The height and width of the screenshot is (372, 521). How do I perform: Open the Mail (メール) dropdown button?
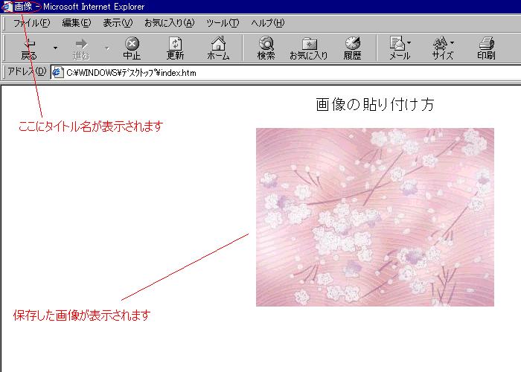click(400, 48)
